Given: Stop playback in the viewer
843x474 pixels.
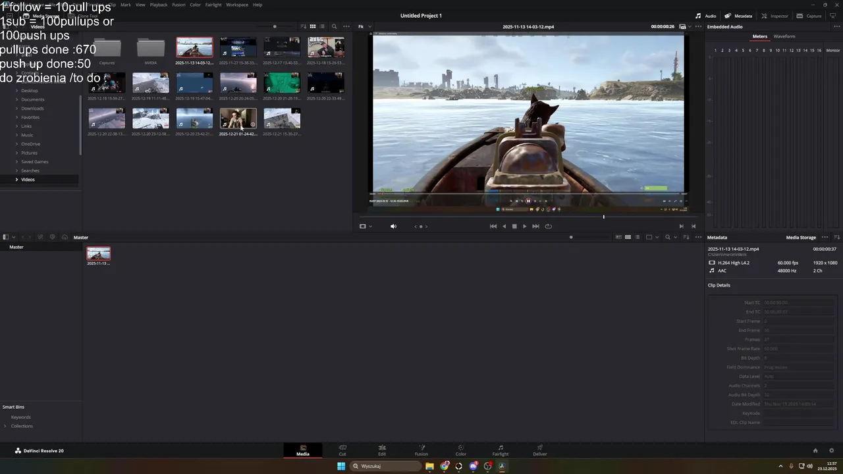Looking at the screenshot, I should point(514,226).
